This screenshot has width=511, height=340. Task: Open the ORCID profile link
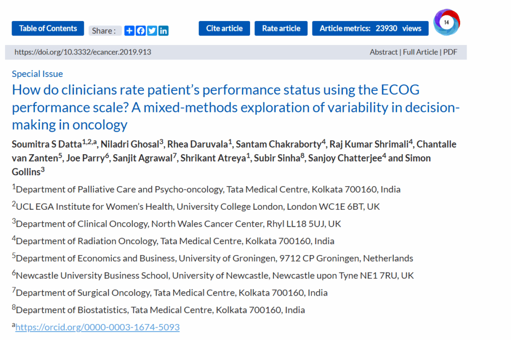[x=97, y=328]
